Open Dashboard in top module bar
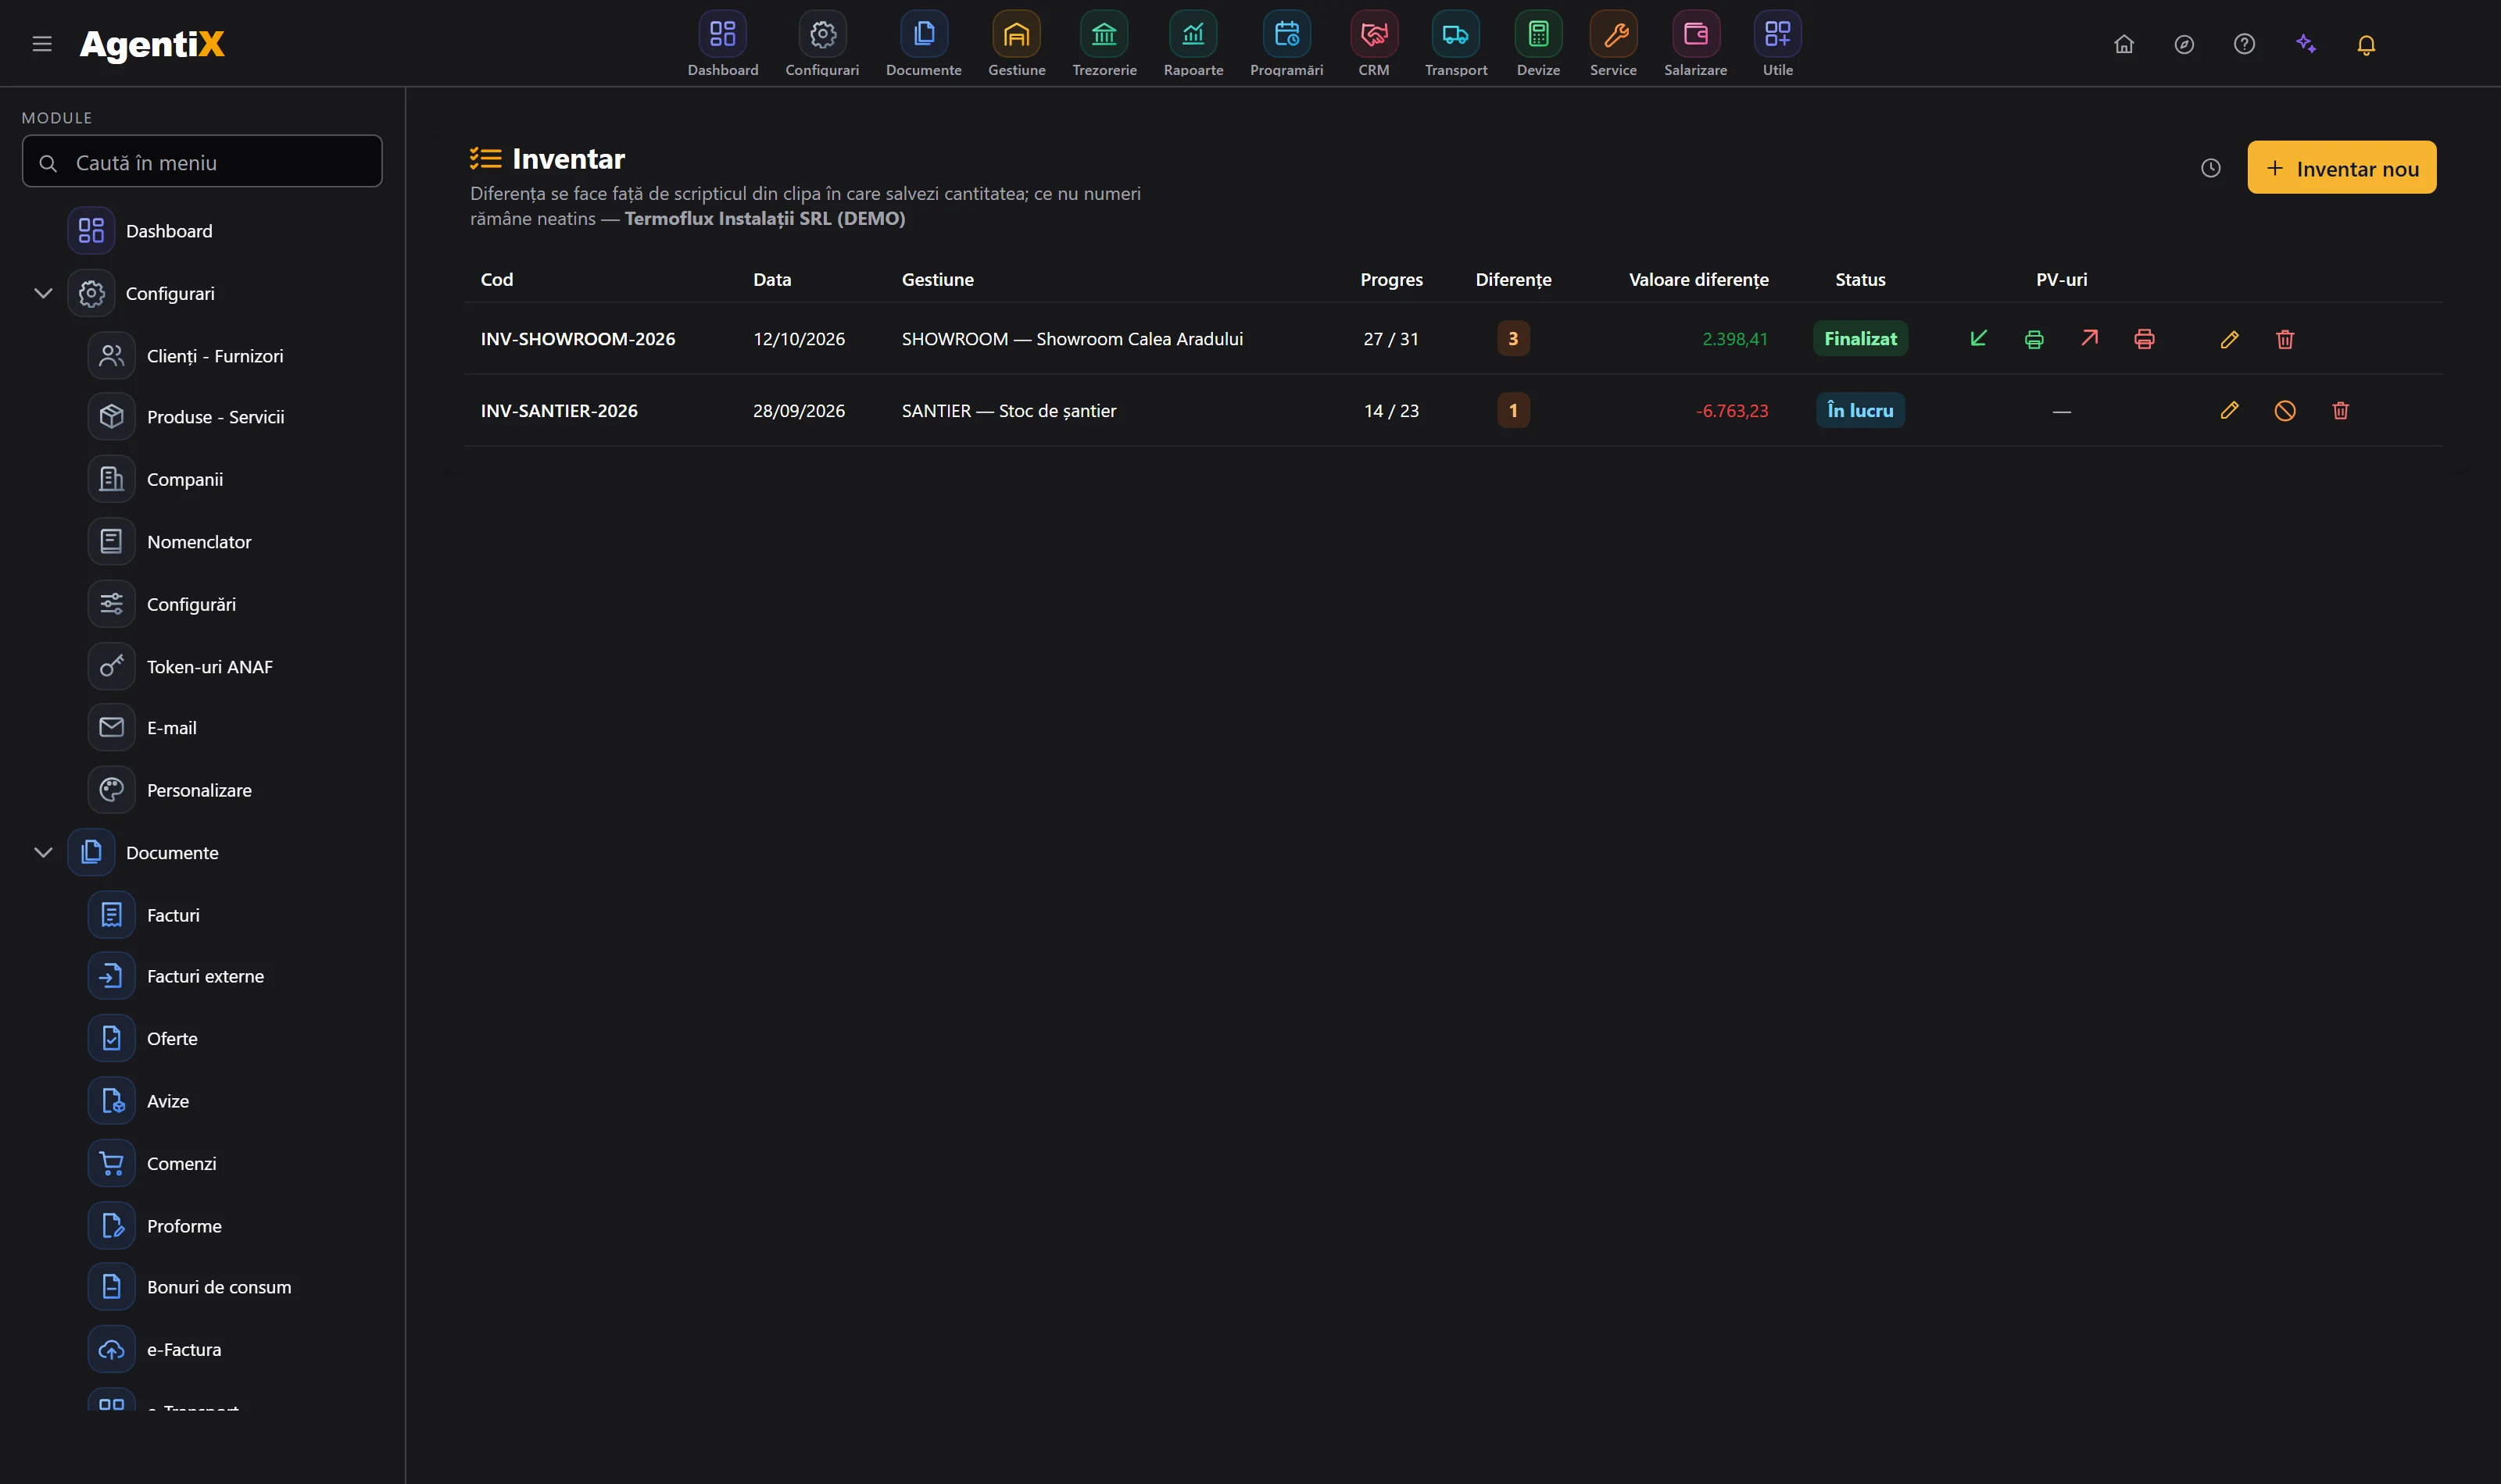The width and height of the screenshot is (2501, 1484). (722, 44)
